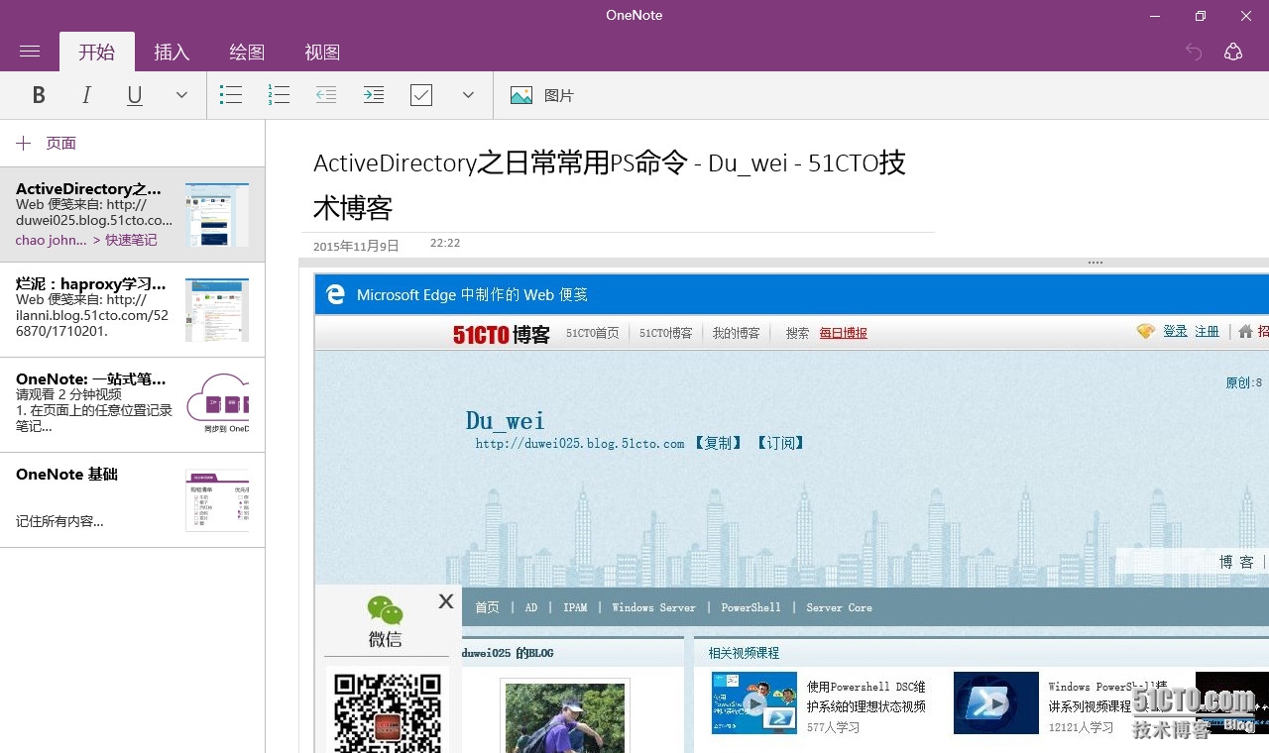Open the OneNote 基础 page
Image resolution: width=1269 pixels, height=753 pixels.
132,499
